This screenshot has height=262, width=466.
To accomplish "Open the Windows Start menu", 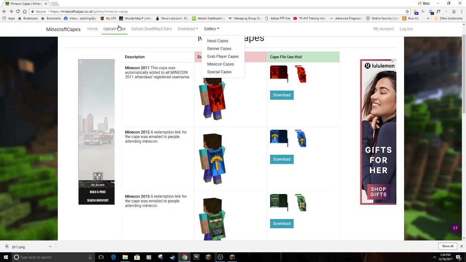I will click(x=6, y=257).
